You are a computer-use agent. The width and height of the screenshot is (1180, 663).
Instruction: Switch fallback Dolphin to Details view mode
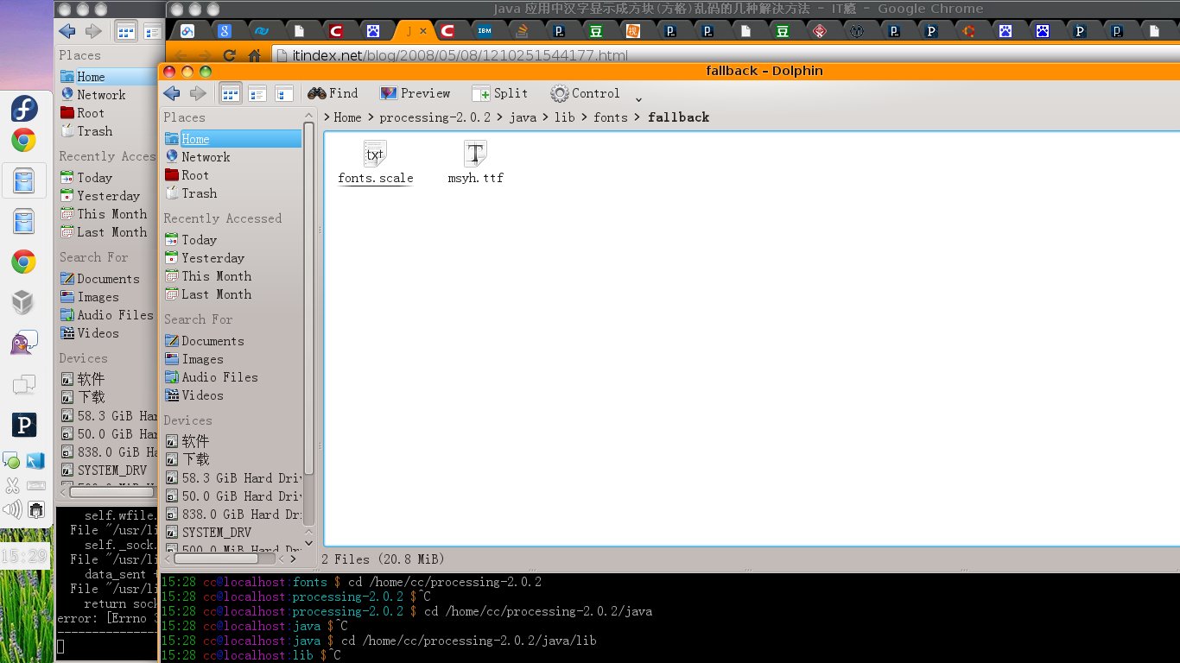[x=284, y=93]
